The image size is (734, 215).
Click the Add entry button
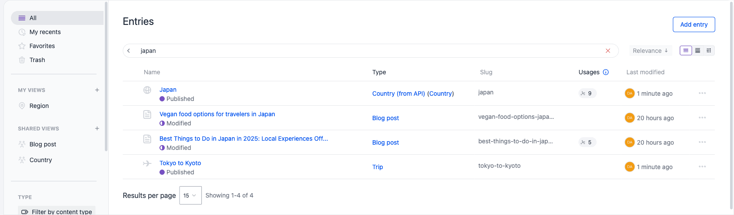[694, 24]
